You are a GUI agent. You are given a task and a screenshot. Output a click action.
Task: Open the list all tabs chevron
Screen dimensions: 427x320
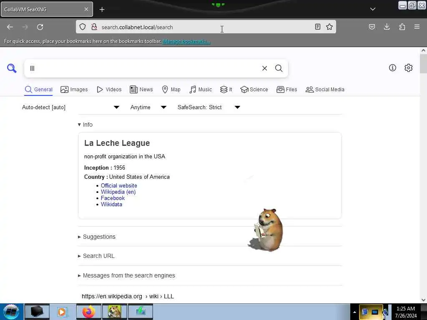click(x=373, y=9)
